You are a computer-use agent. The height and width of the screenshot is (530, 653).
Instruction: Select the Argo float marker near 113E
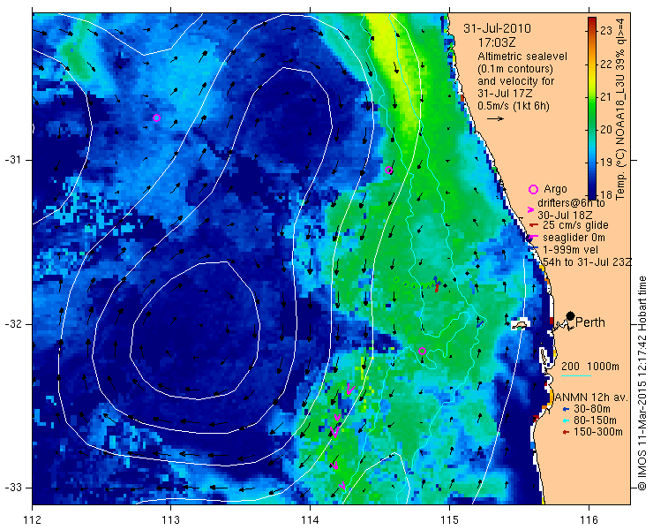click(x=156, y=118)
